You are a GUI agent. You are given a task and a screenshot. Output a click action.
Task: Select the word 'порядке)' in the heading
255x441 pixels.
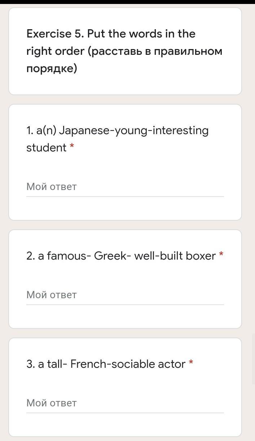[52, 69]
